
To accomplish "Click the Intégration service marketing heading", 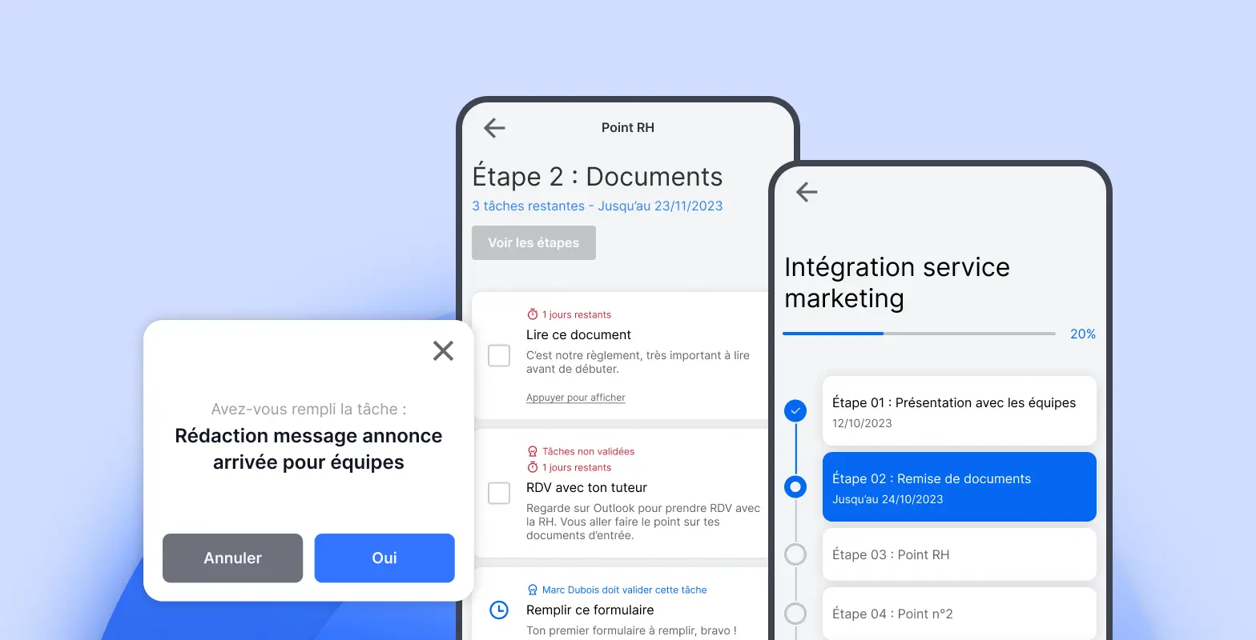I will [x=897, y=282].
